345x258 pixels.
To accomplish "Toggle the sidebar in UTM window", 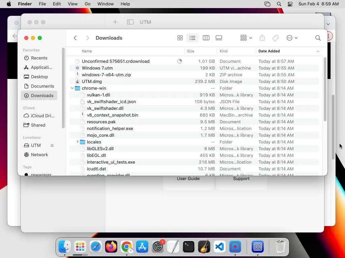I will click(x=130, y=22).
